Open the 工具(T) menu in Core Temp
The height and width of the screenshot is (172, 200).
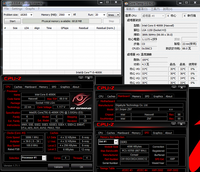(x=155, y=9)
